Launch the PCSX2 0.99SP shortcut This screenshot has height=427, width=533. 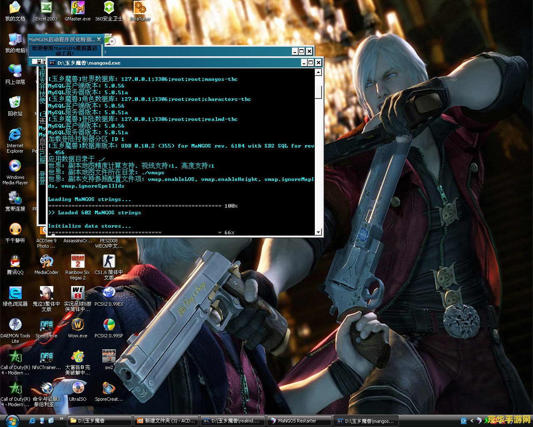point(109,328)
